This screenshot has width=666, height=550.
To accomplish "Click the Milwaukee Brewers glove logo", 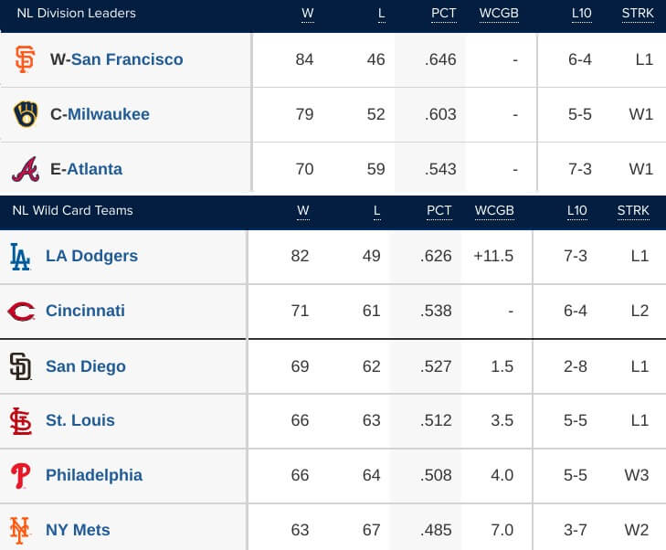I will 26,114.
